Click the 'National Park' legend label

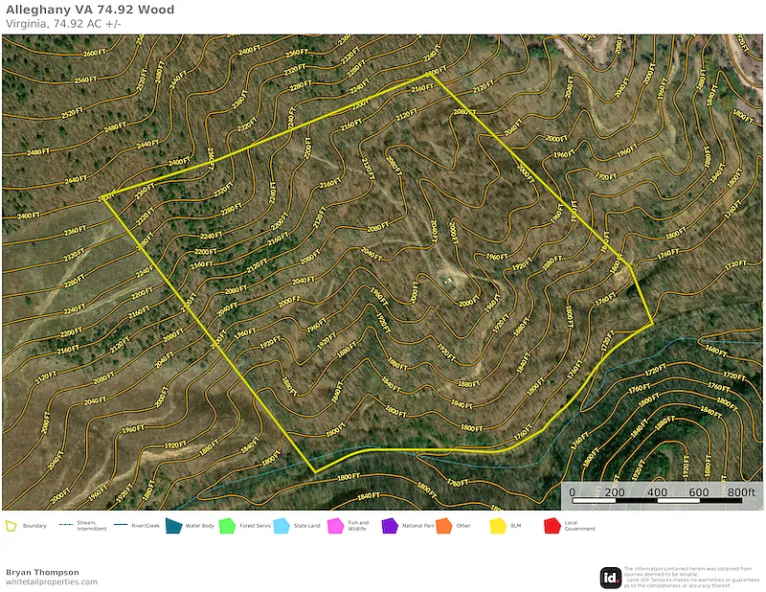pyautogui.click(x=417, y=526)
